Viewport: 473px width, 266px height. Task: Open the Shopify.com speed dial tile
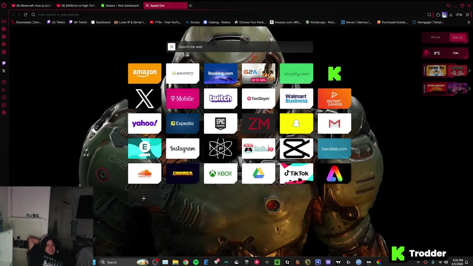point(296,74)
